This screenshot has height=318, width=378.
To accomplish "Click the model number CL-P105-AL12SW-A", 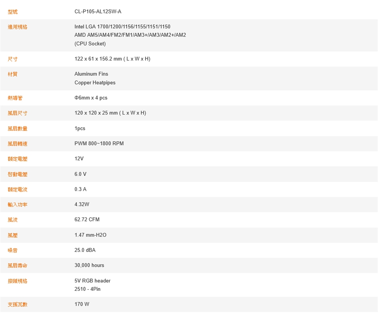I will pos(98,11).
